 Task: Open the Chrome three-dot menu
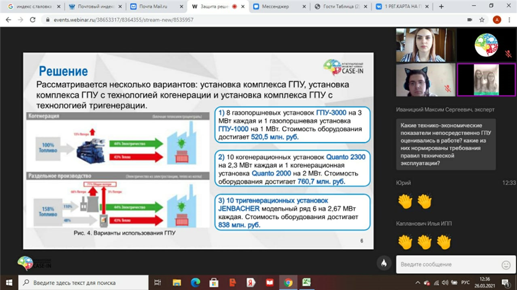point(510,20)
